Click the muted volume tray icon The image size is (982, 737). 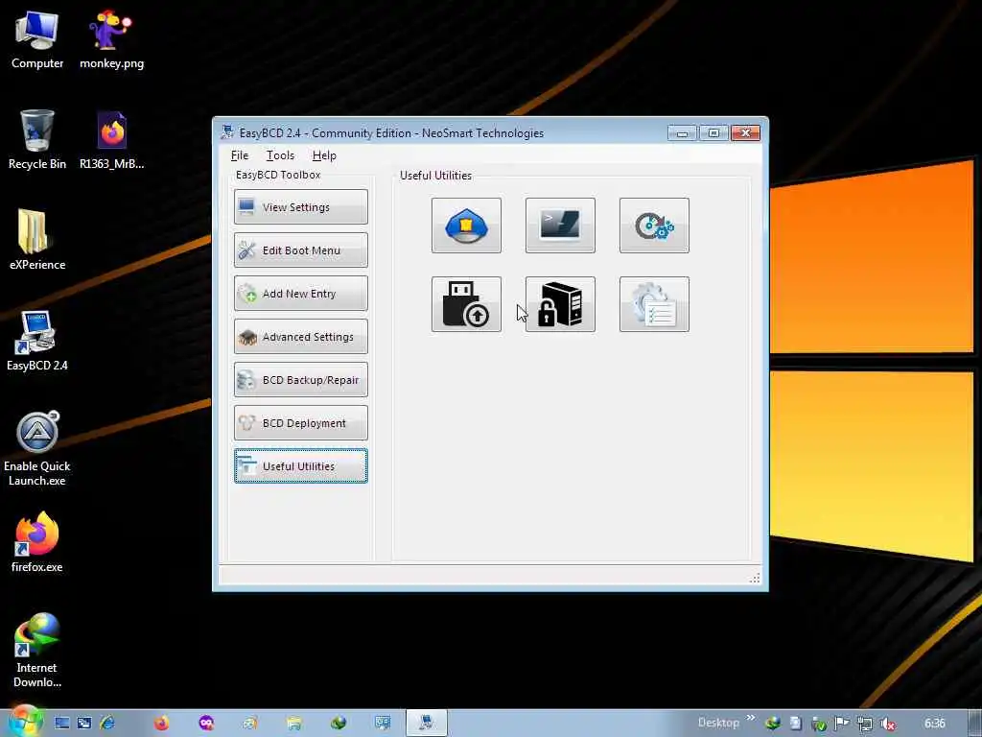[x=887, y=724]
